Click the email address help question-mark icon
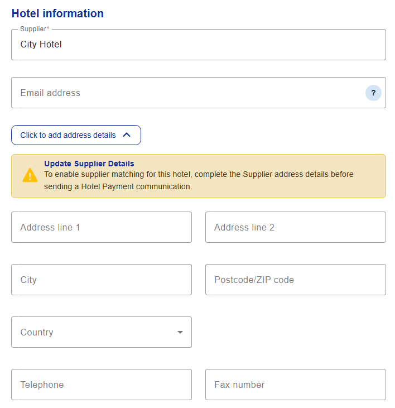395x408 pixels. tap(373, 93)
